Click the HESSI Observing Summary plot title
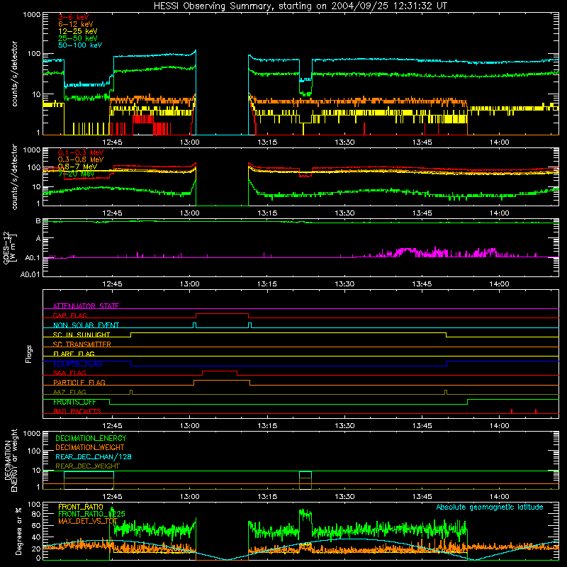Viewport: 567px width, 567px height. click(x=301, y=6)
